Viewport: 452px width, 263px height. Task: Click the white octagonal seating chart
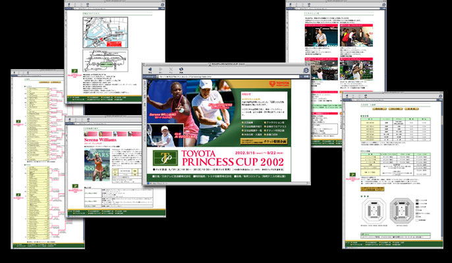tap(374, 211)
